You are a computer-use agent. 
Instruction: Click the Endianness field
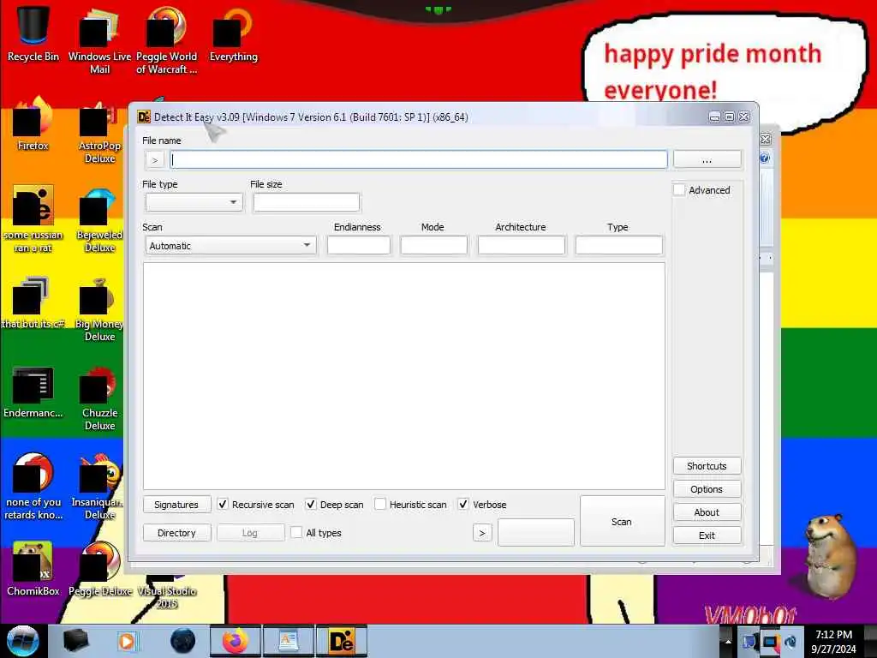(359, 245)
